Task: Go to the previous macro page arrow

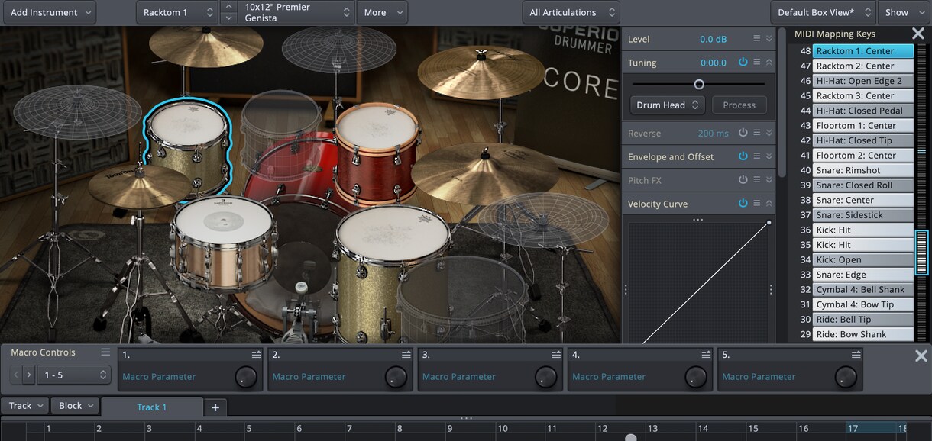Action: (17, 375)
